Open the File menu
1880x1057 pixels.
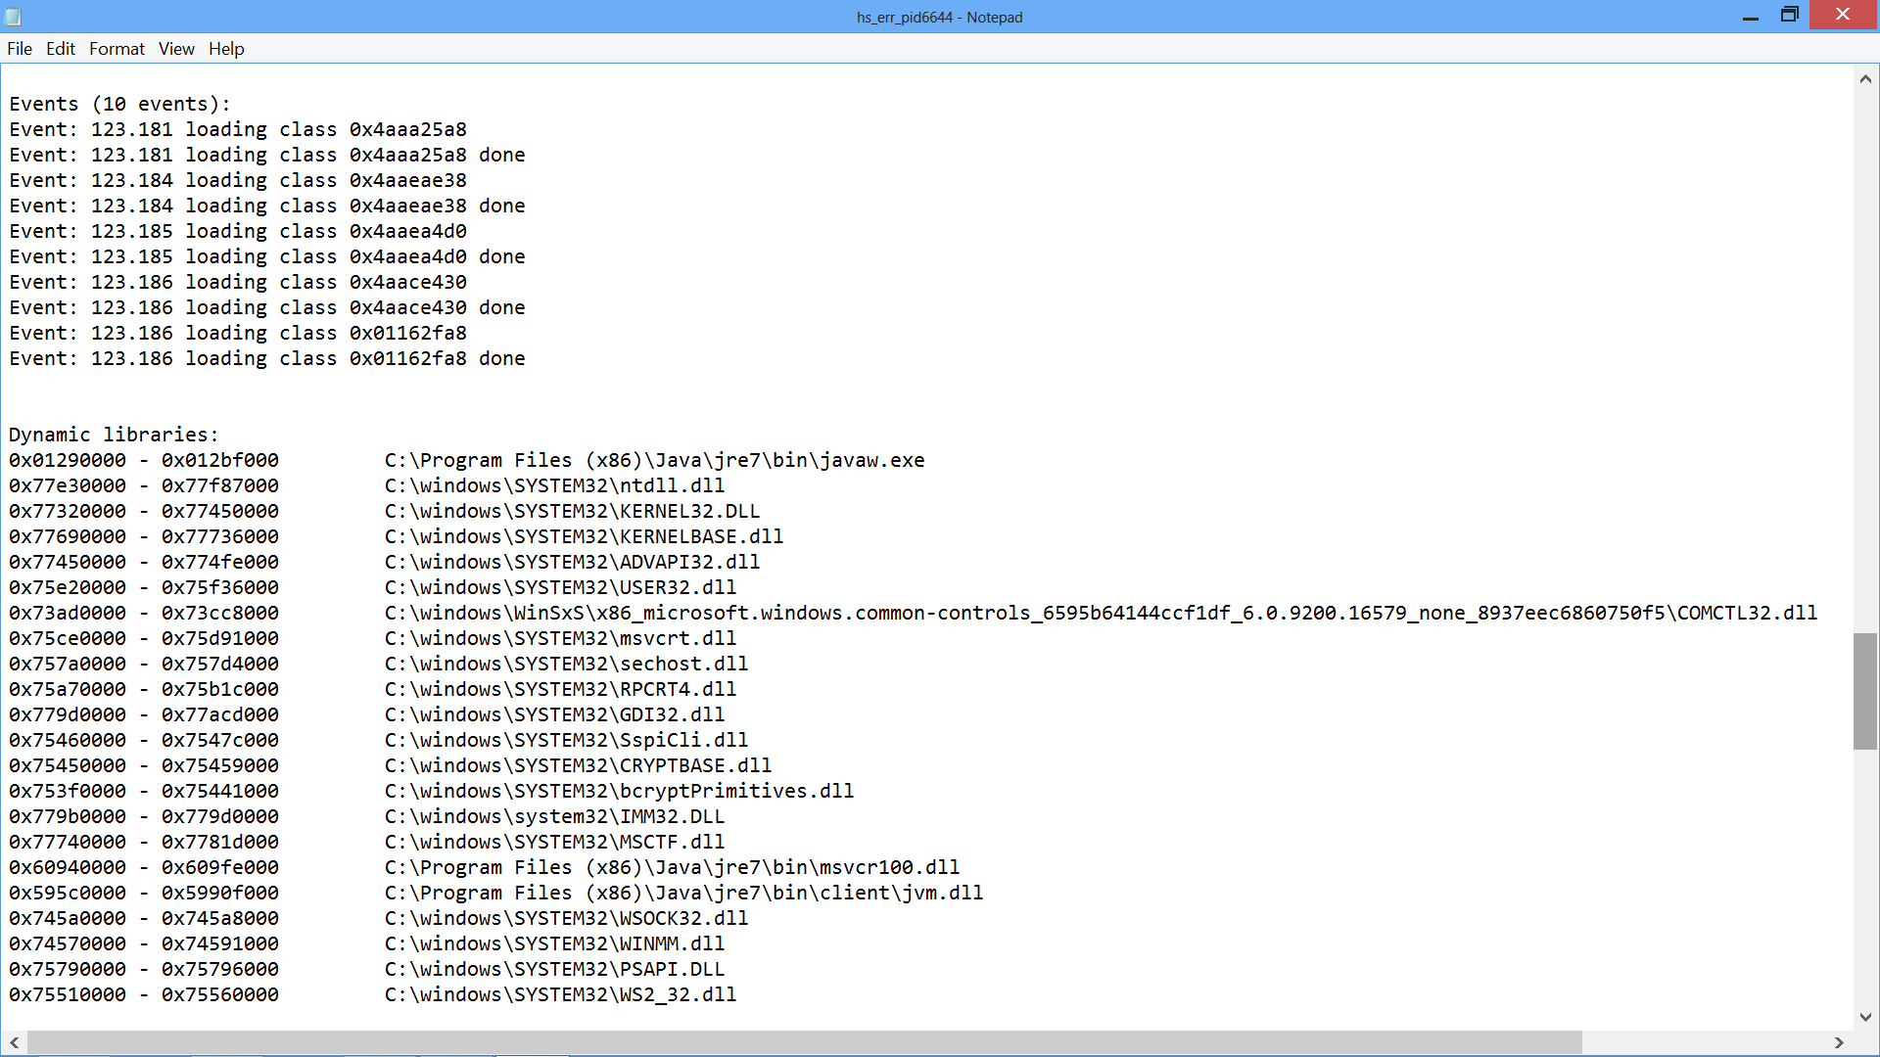point(20,49)
